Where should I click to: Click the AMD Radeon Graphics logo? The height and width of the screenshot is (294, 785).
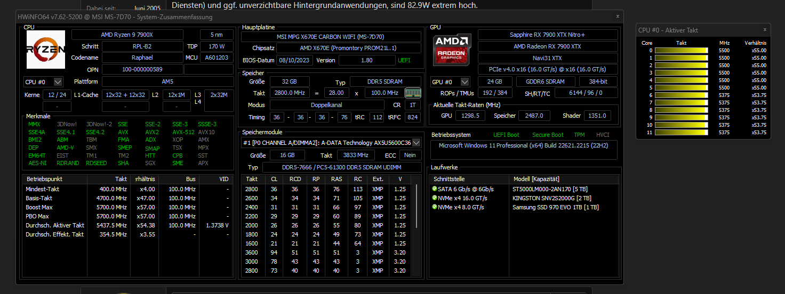(x=452, y=50)
